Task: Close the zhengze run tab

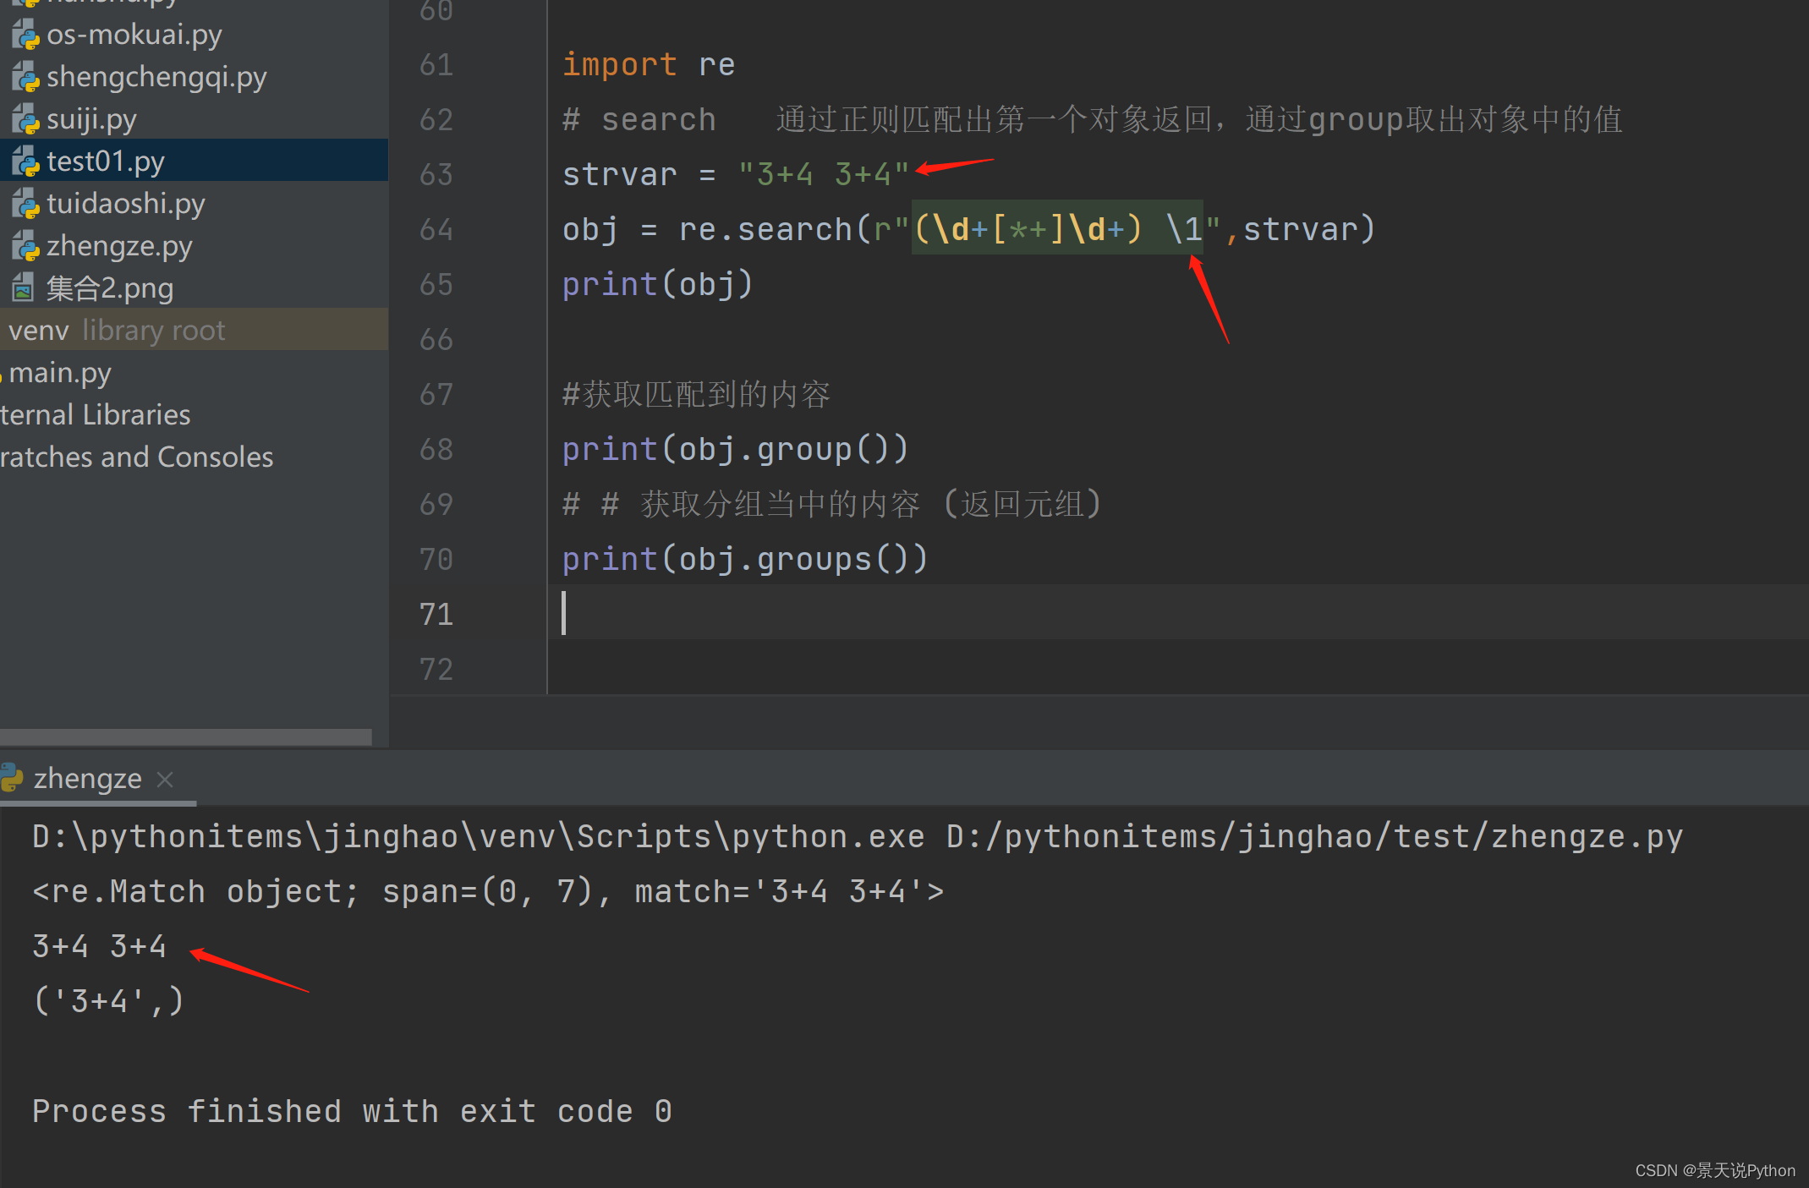Action: pos(165,779)
